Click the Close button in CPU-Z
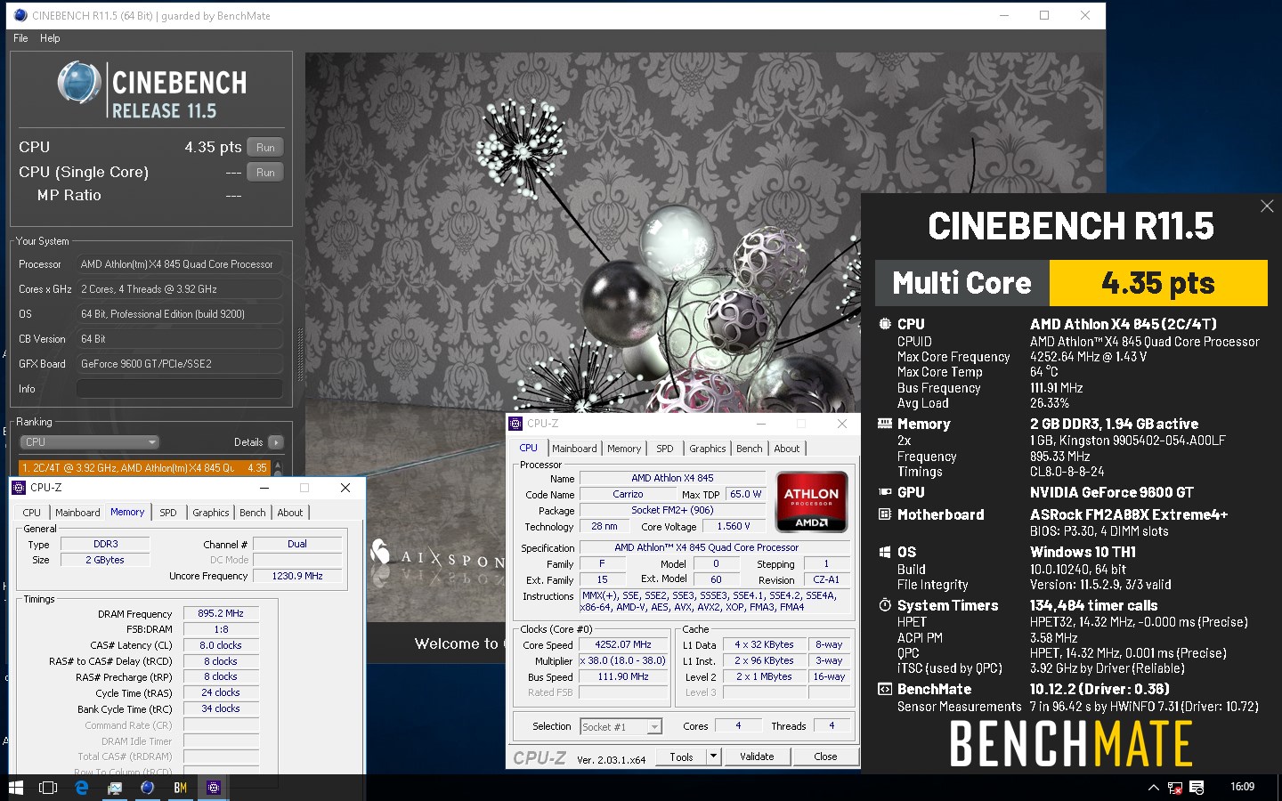The width and height of the screenshot is (1282, 801). point(825,756)
